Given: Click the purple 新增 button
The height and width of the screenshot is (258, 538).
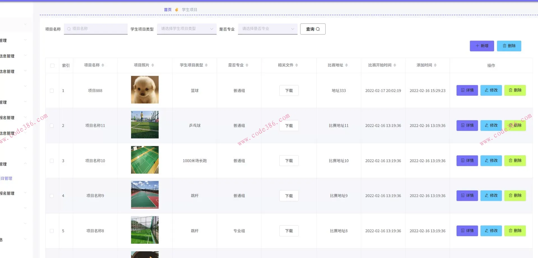Looking at the screenshot, I should pos(482,46).
